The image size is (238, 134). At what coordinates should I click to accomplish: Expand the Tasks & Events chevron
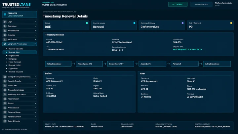click(35, 121)
